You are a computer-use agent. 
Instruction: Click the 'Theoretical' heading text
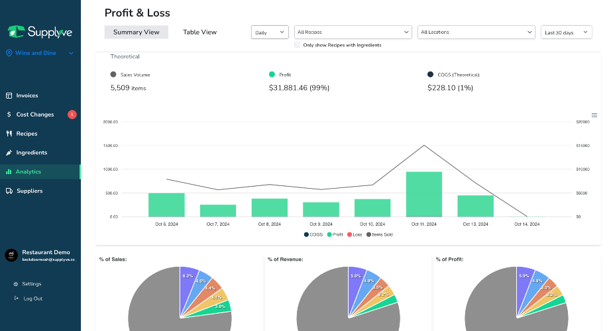click(x=125, y=56)
